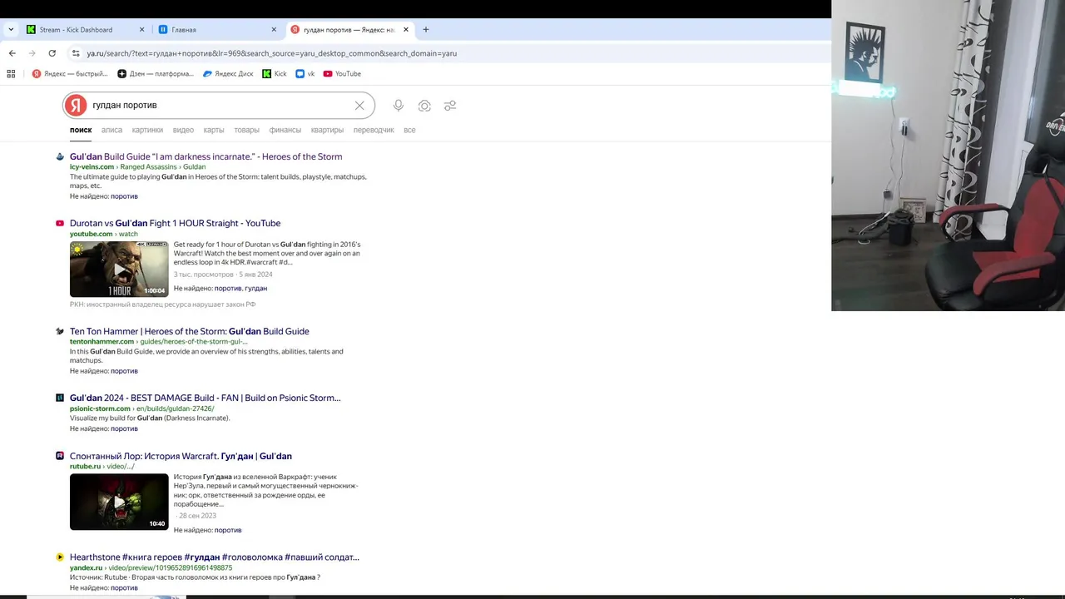This screenshot has height=599, width=1065.
Task: Open Дзен — платформа bookmark
Action: point(156,73)
